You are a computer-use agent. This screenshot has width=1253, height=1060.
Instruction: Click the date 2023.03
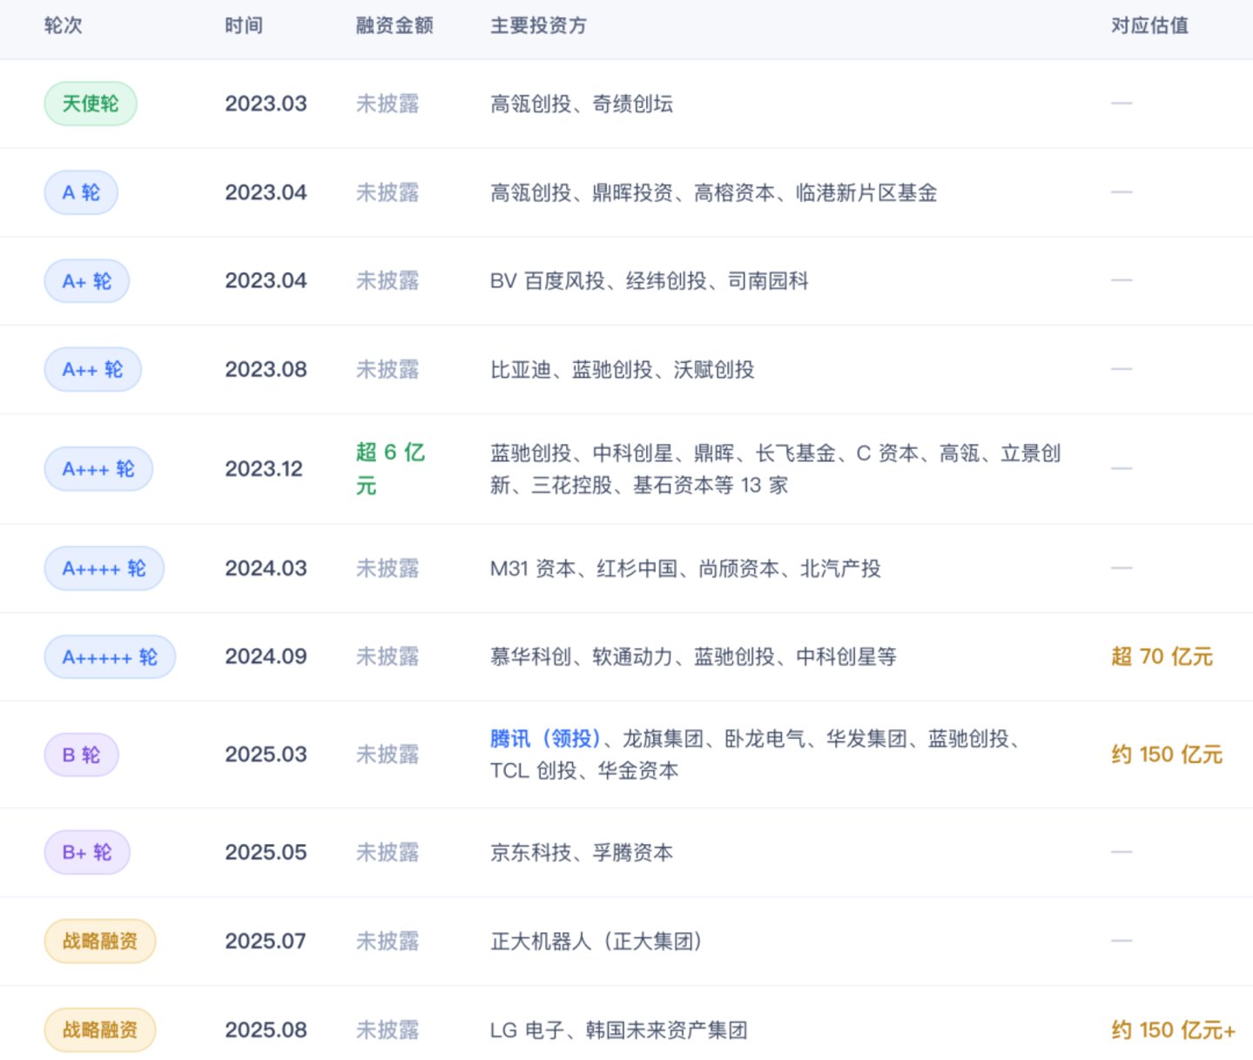click(266, 104)
